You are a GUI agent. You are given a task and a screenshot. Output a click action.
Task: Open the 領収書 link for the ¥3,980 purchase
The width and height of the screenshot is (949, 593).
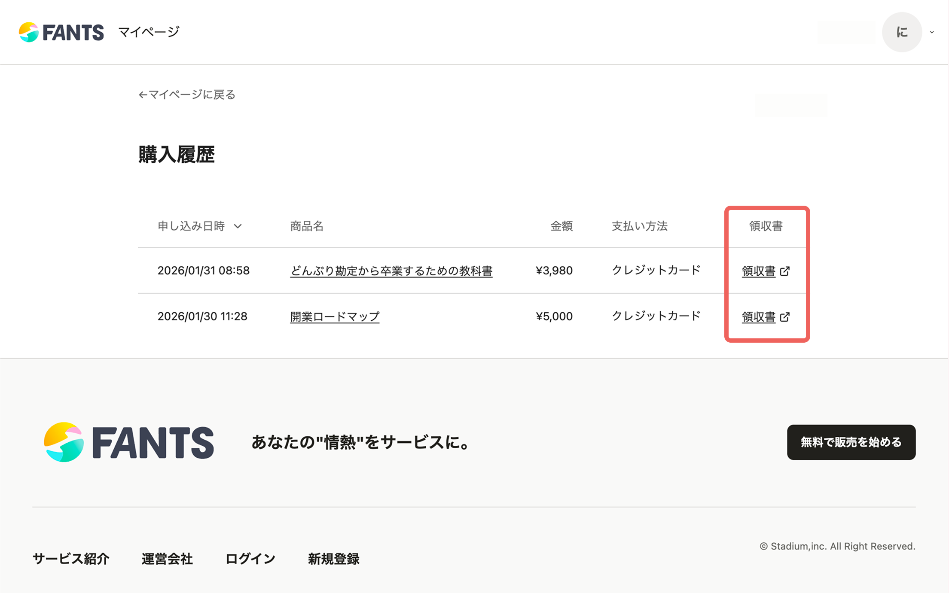coord(759,271)
